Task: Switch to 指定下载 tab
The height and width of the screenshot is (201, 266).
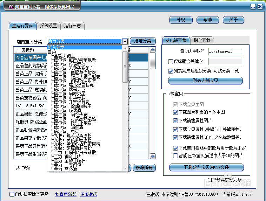Action: click(x=202, y=41)
